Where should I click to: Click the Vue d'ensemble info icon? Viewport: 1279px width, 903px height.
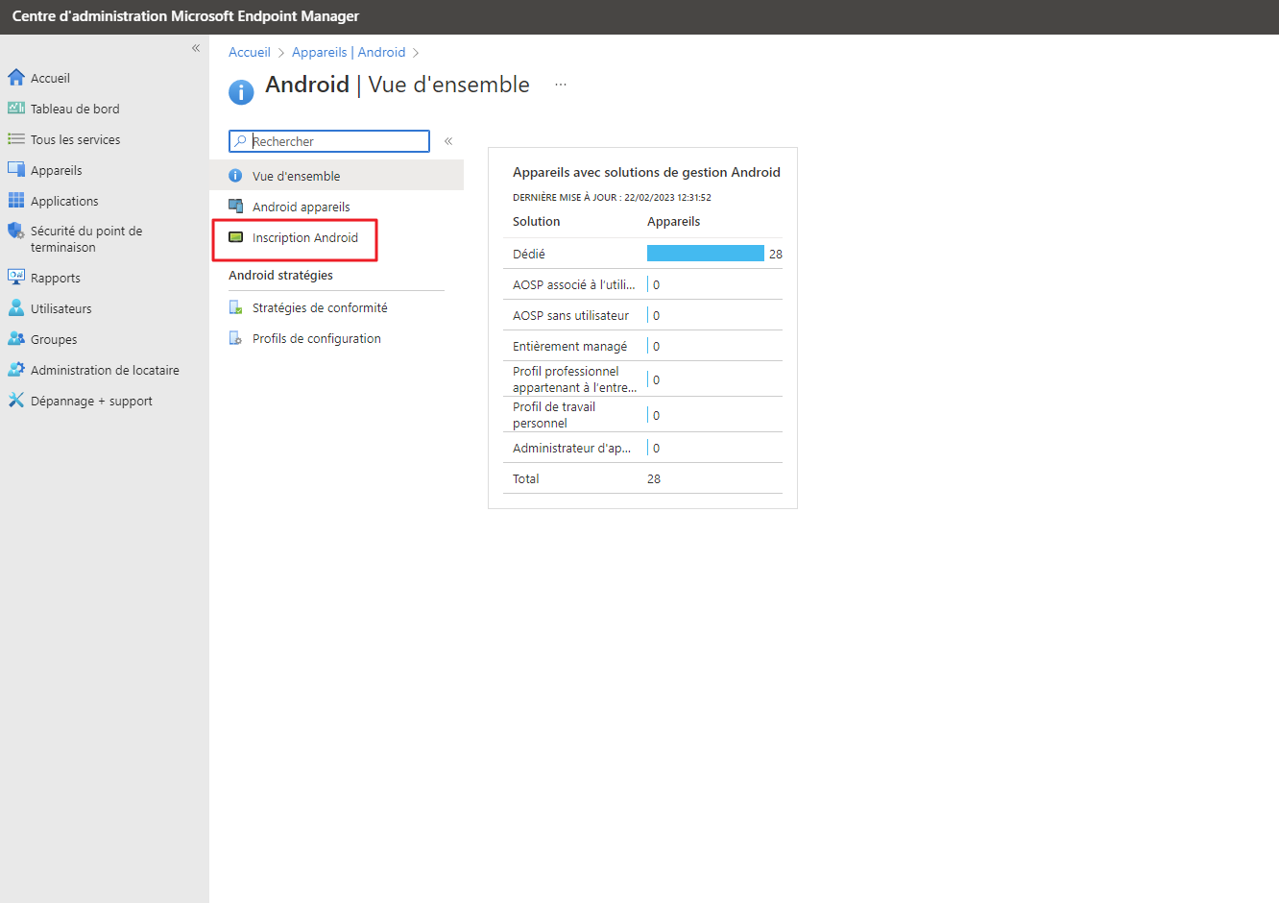tap(235, 176)
